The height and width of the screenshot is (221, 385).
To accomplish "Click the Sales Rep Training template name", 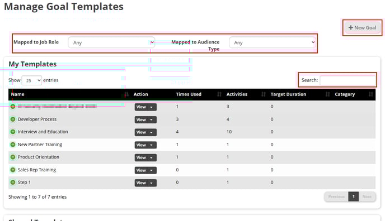I will tap(37, 170).
